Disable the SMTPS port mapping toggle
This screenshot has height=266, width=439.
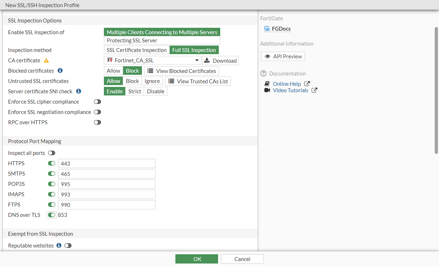tap(51, 173)
